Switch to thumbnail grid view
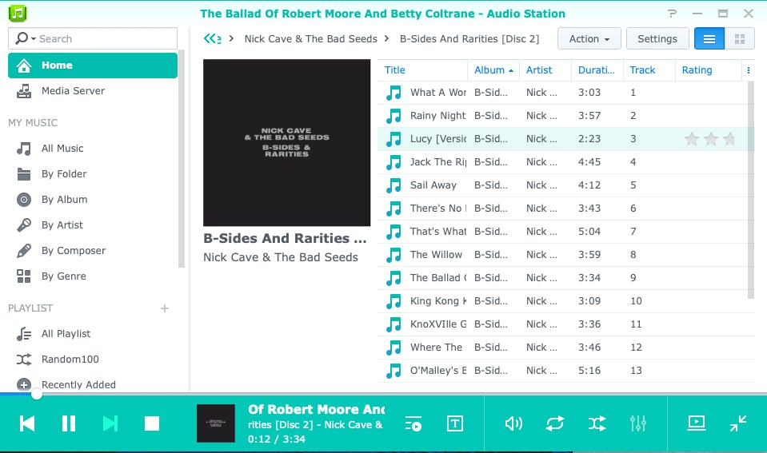The height and width of the screenshot is (453, 767). click(740, 39)
